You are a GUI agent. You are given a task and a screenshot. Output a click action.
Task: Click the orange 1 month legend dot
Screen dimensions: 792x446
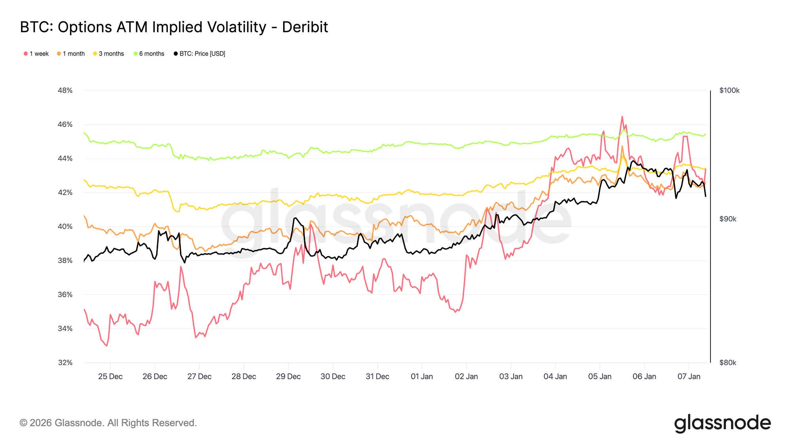[x=59, y=54]
